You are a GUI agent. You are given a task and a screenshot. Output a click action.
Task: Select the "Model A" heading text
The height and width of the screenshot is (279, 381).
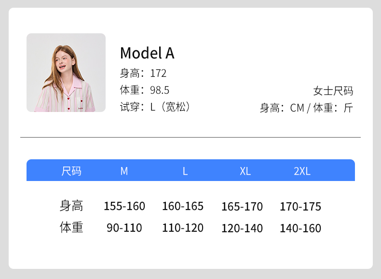(x=147, y=53)
